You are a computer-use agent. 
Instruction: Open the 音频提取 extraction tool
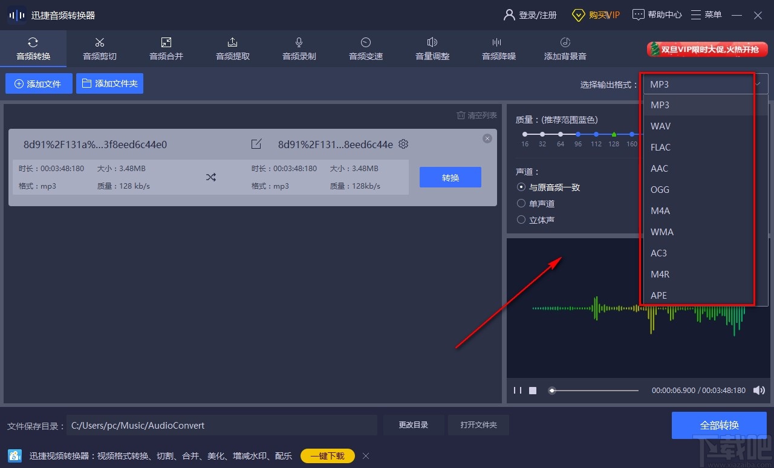pos(232,48)
